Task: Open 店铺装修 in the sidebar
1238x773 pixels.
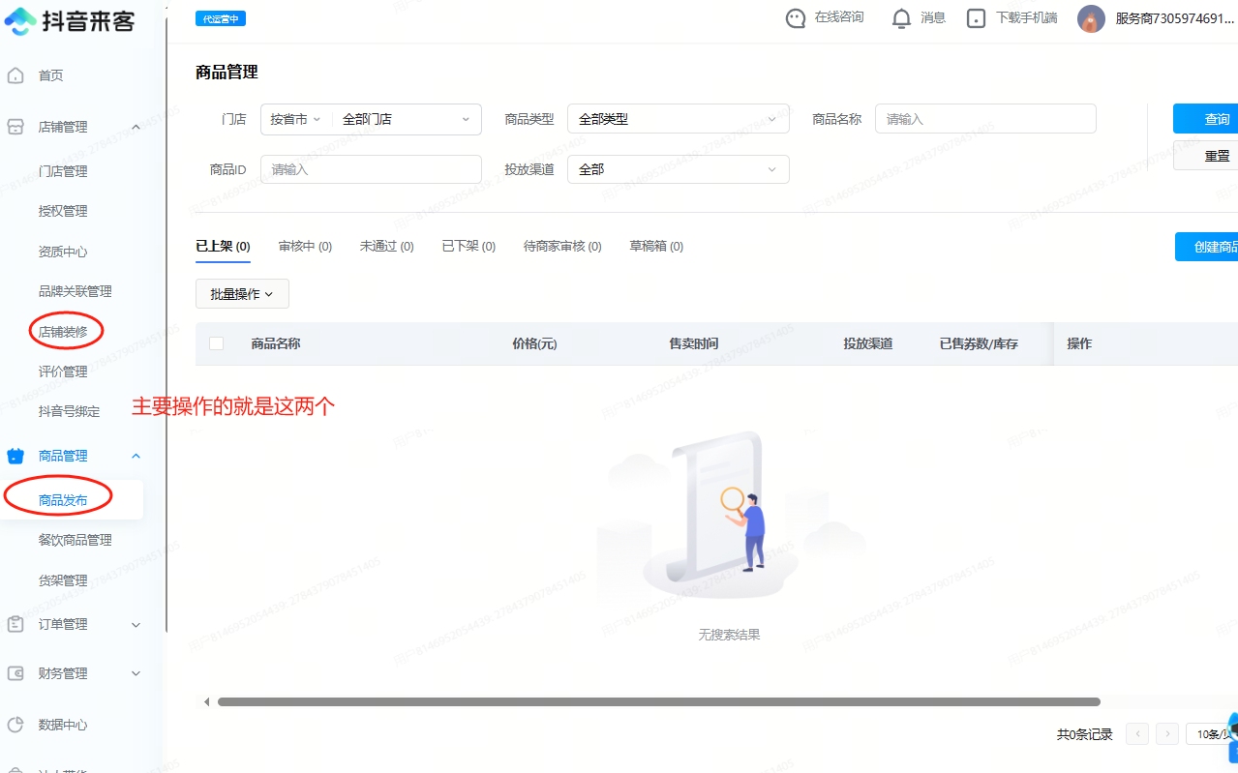Action: click(63, 331)
